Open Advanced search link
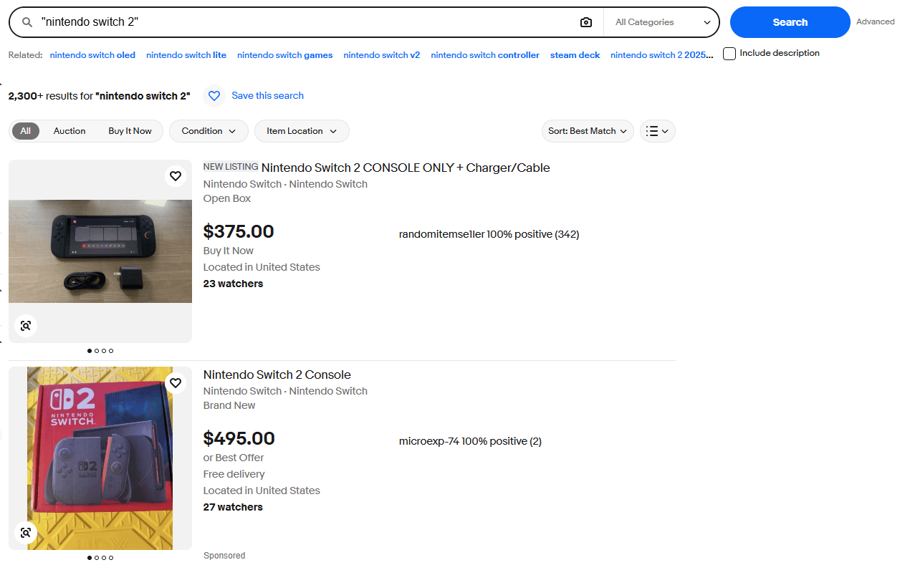Screen dimensions: 905x565 click(x=875, y=22)
